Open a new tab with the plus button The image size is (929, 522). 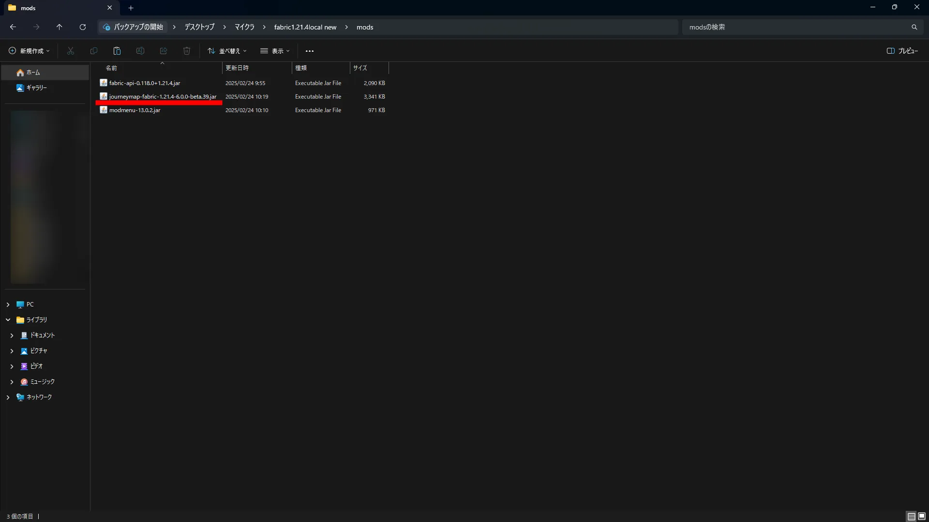131,8
